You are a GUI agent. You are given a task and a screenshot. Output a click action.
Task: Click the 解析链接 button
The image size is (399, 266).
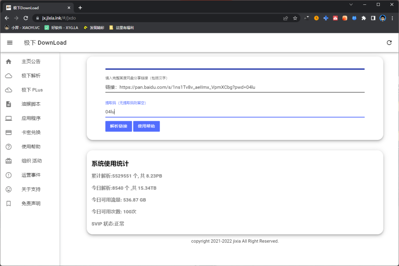[119, 126]
